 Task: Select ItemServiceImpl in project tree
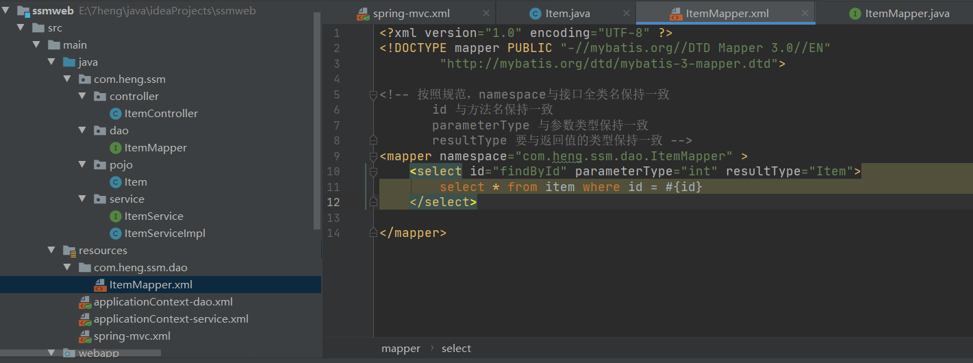(x=165, y=234)
